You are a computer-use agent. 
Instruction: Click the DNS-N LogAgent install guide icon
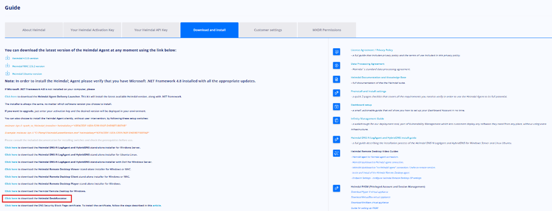coord(336,139)
